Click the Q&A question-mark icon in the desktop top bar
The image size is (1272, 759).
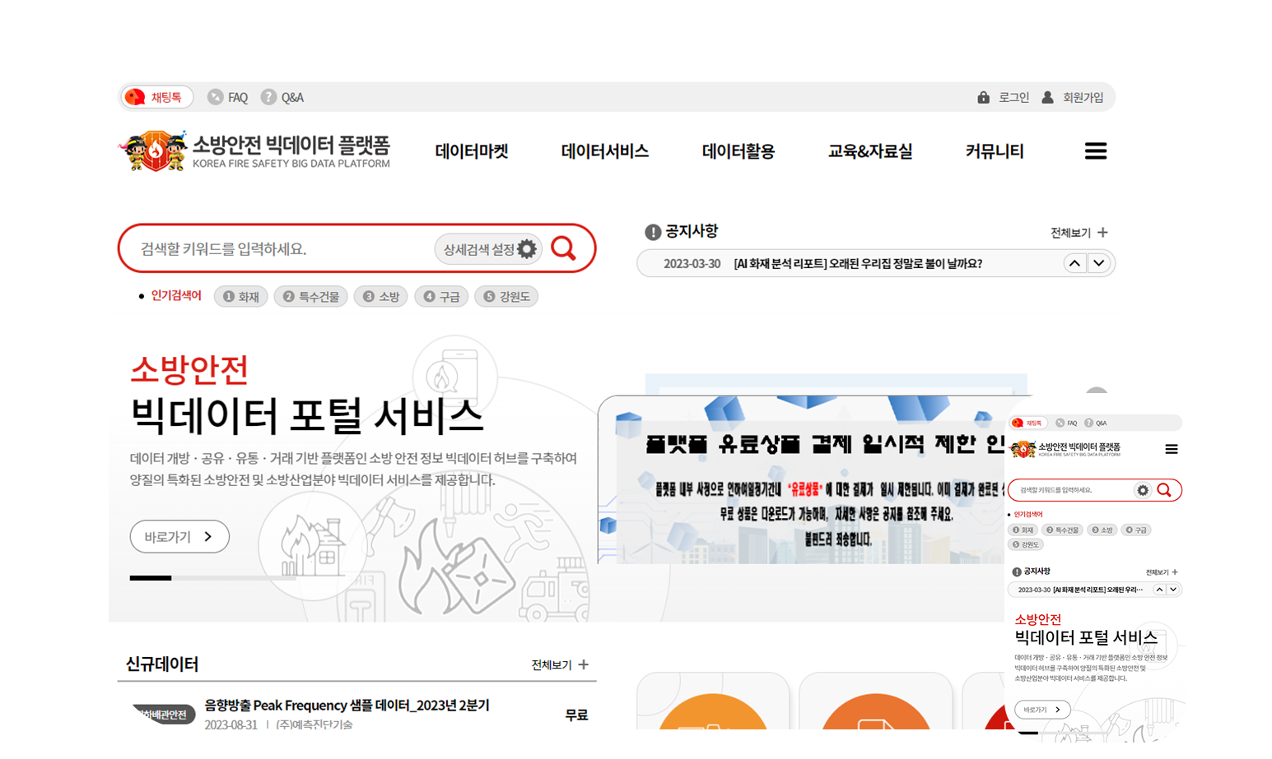tap(268, 97)
